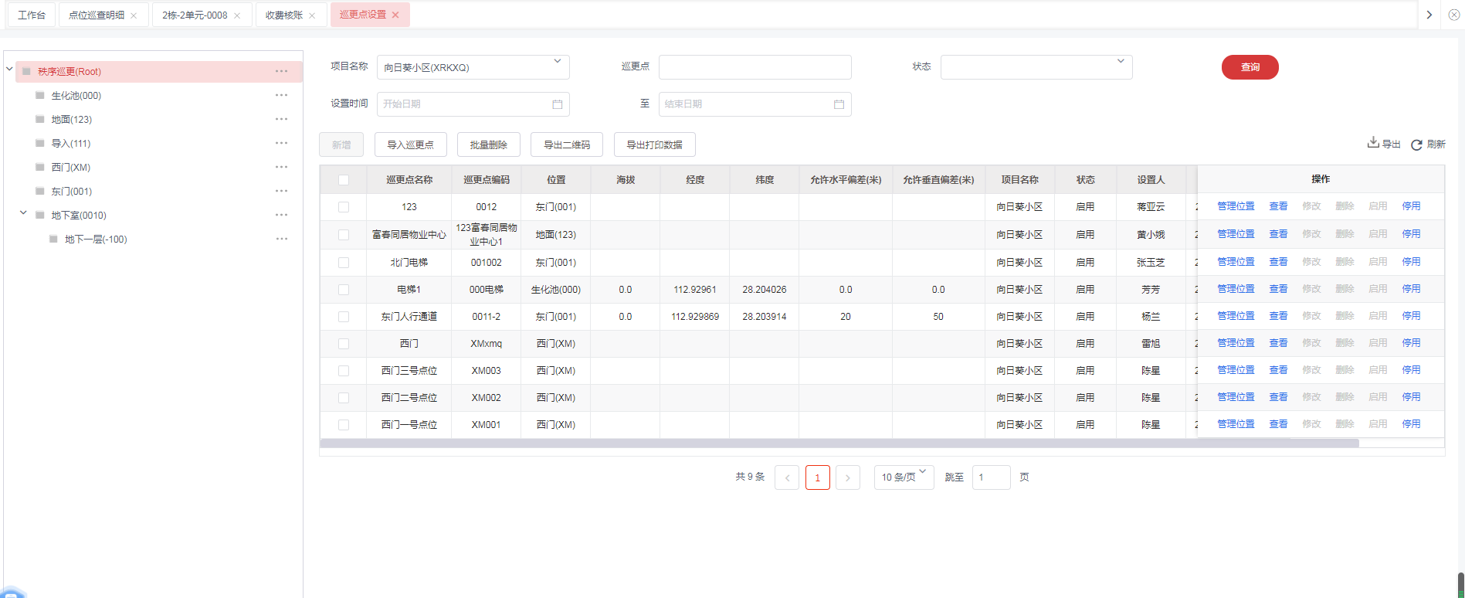Open more options for 秩序巡更(Root) node
The height and width of the screenshot is (598, 1465).
[x=281, y=72]
